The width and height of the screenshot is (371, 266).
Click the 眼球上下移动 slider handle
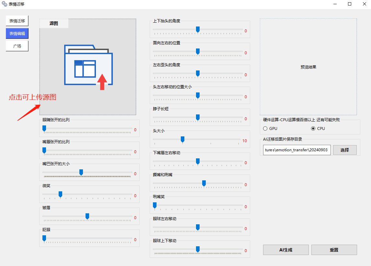[198, 249]
